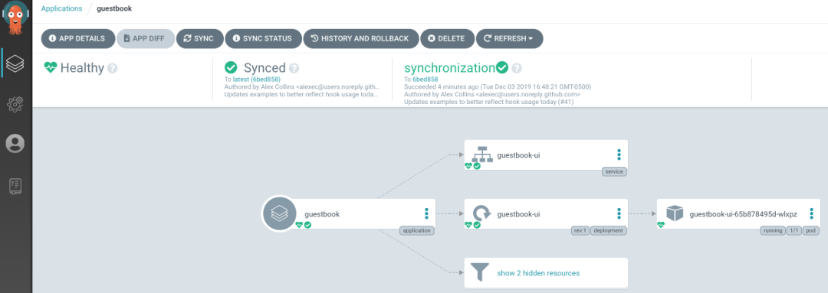The image size is (828, 293).
Task: Expand the Refresh dropdown button
Action: (x=510, y=38)
